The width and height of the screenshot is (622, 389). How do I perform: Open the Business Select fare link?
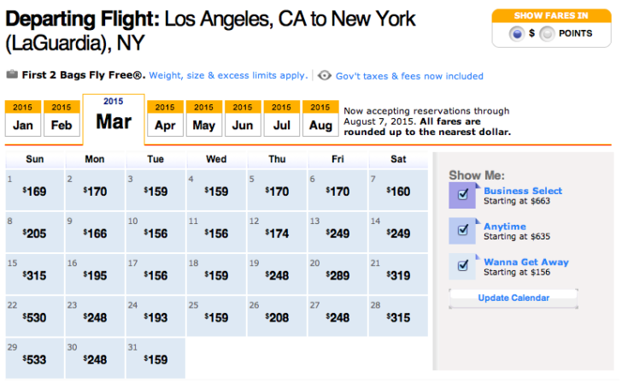pyautogui.click(x=523, y=191)
